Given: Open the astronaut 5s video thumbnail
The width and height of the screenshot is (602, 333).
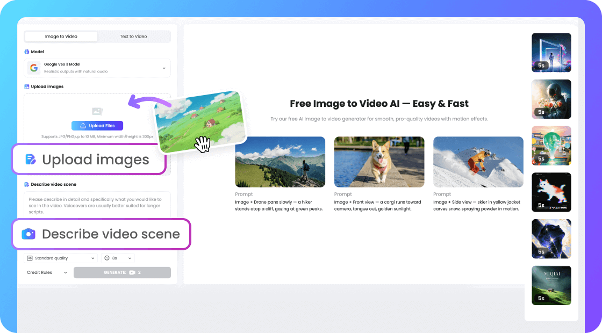Looking at the screenshot, I should [x=551, y=99].
